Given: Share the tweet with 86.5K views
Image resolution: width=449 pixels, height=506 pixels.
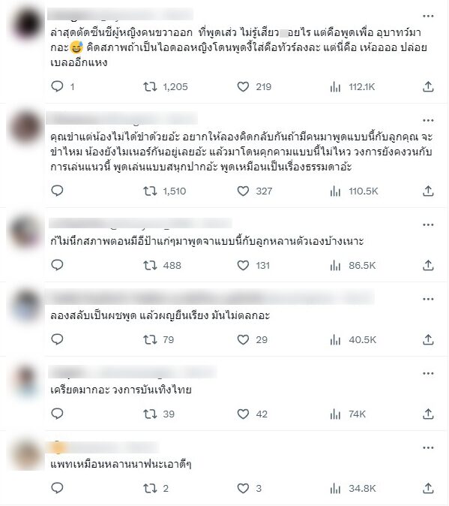Looking at the screenshot, I should tap(428, 265).
